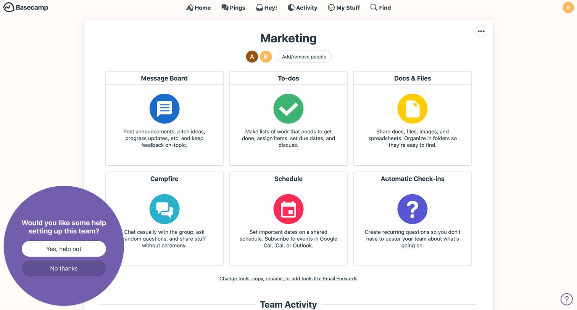Open the Campfire card title
Screen dimensions: 577x310
(x=164, y=179)
